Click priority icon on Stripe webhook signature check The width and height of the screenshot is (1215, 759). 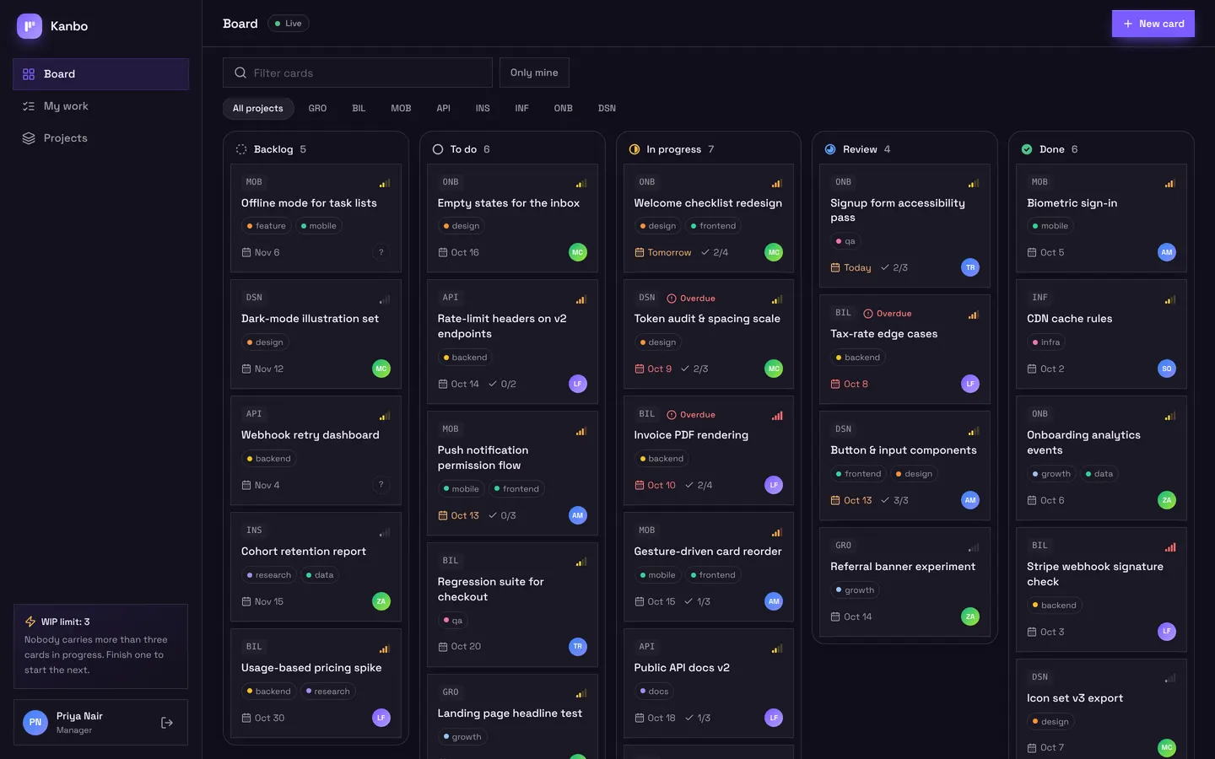(x=1170, y=546)
